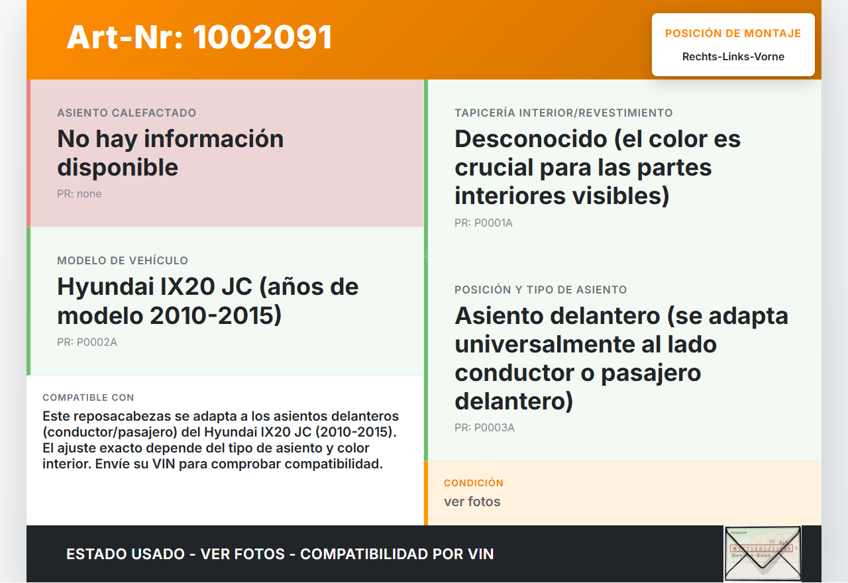This screenshot has width=848, height=583.
Task: Click the "PR: P0003A" code
Action: pyautogui.click(x=484, y=428)
